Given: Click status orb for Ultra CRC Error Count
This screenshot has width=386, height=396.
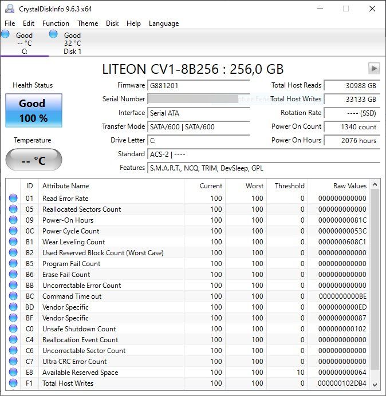Looking at the screenshot, I should (x=13, y=361).
